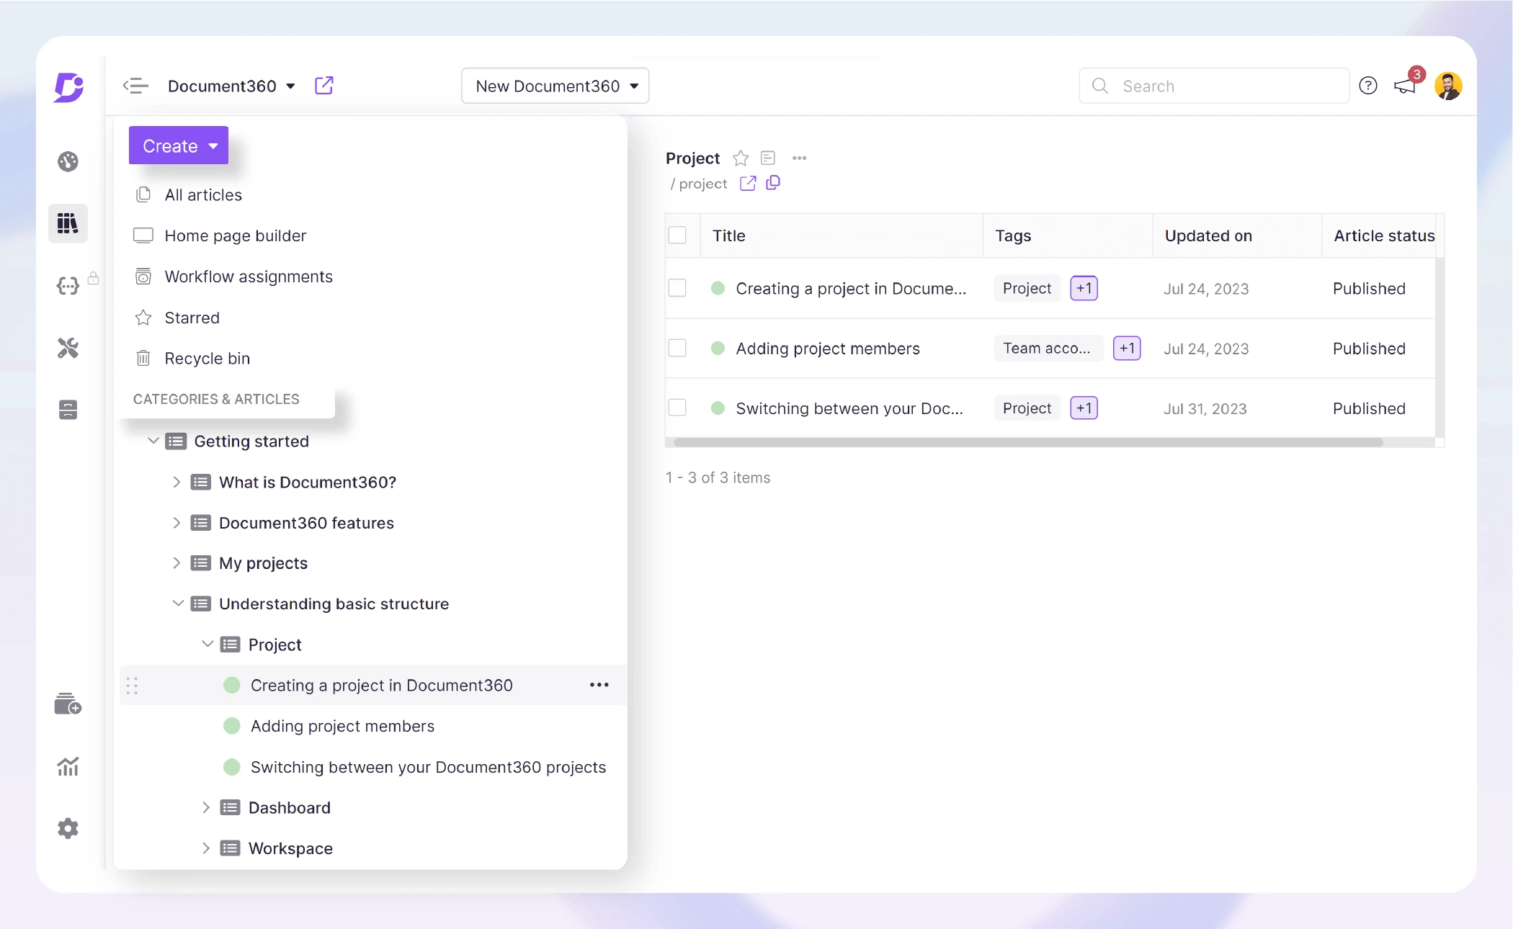The height and width of the screenshot is (929, 1513).
Task: Click +1 tag badge on Creating a project row
Action: pos(1084,288)
